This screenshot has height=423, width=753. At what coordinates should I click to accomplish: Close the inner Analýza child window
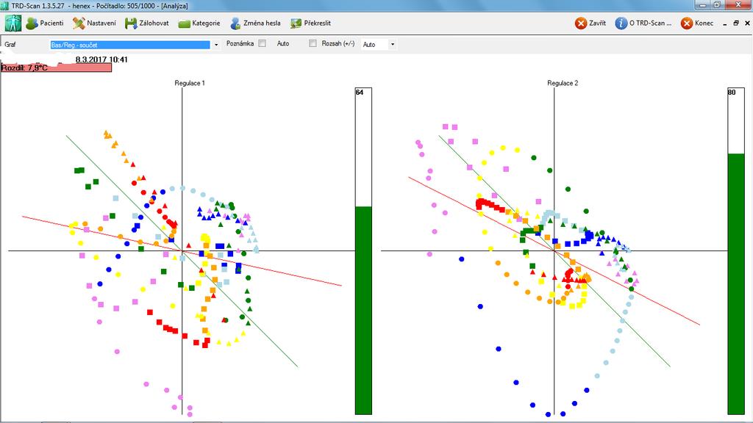[x=747, y=23]
